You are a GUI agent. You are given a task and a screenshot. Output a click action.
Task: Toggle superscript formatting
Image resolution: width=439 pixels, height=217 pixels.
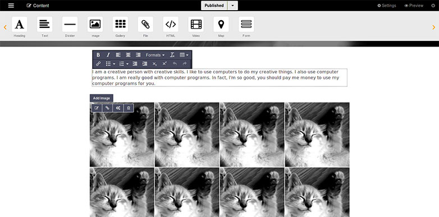click(164, 64)
